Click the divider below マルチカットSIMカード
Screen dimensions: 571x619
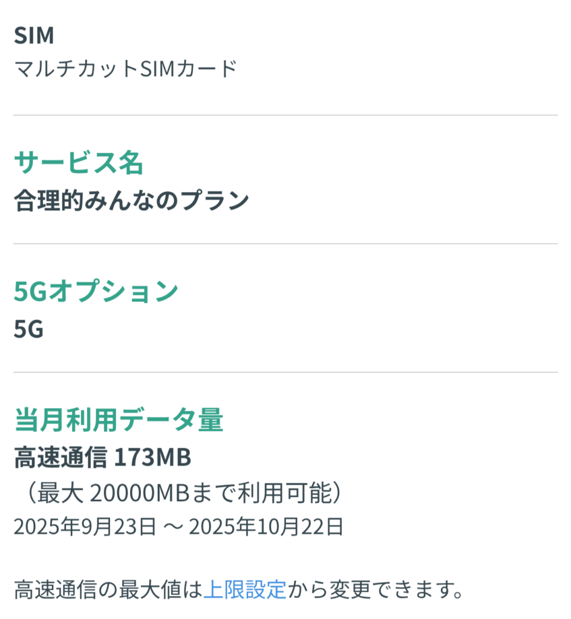coord(285,115)
